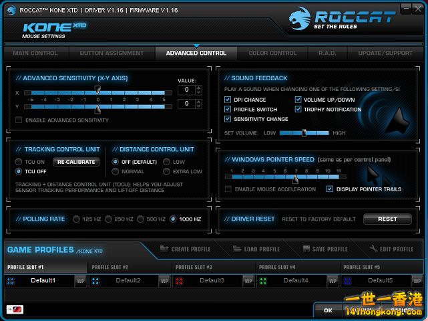Click the language flag icon bottom-left

coord(15,310)
